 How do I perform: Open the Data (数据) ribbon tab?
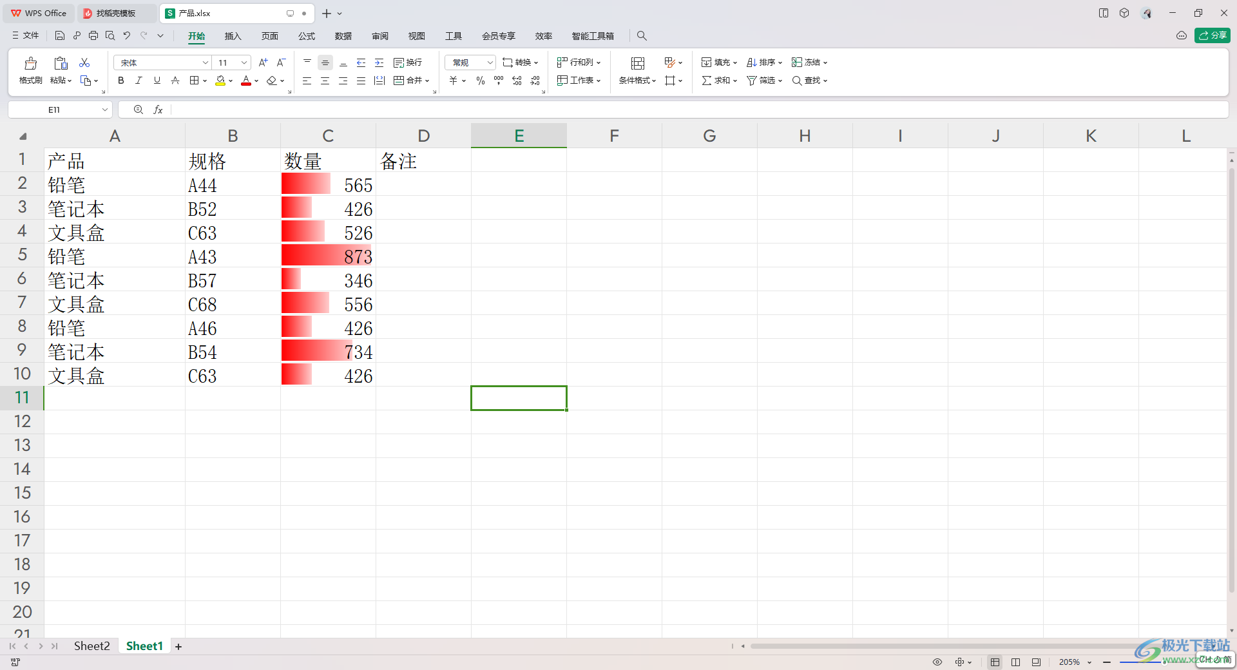343,36
